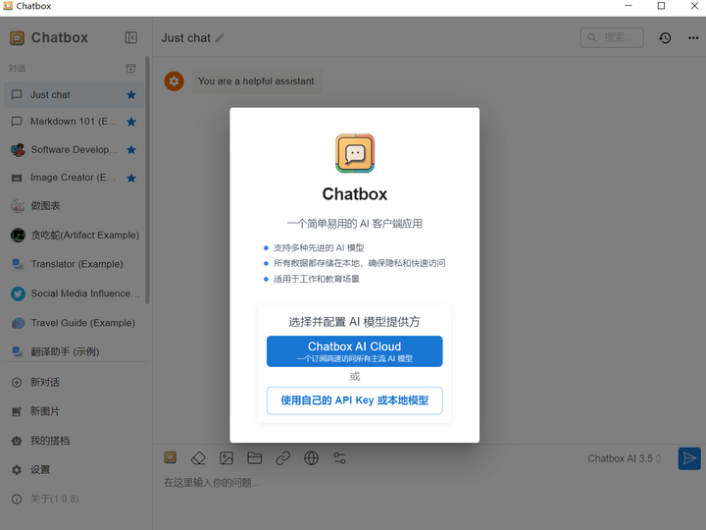Click the Just chat title text
This screenshot has width=706, height=530.
tap(186, 38)
